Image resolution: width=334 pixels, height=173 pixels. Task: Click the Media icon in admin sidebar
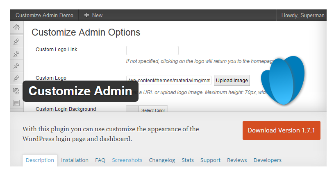coord(16,91)
